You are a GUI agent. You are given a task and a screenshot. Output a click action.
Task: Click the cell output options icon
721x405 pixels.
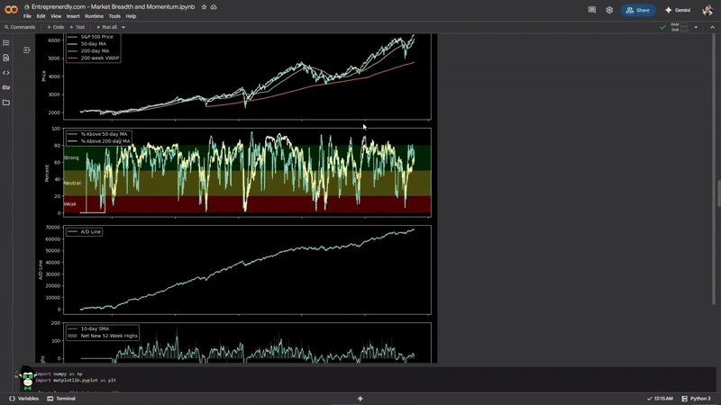[27, 49]
